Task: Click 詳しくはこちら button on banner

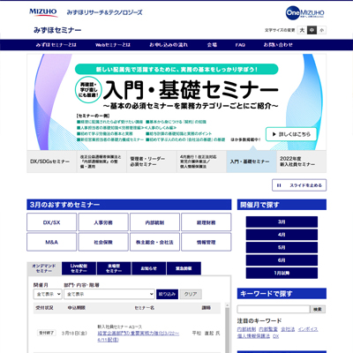Action: click(x=291, y=134)
